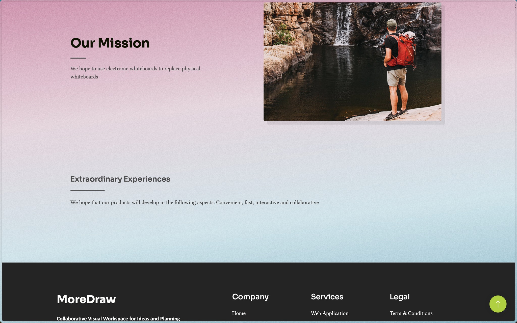Click the hiker's grey shorts in photo
The image size is (517, 323).
397,77
